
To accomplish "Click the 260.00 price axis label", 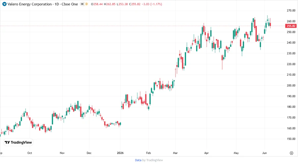I will pyautogui.click(x=291, y=21).
